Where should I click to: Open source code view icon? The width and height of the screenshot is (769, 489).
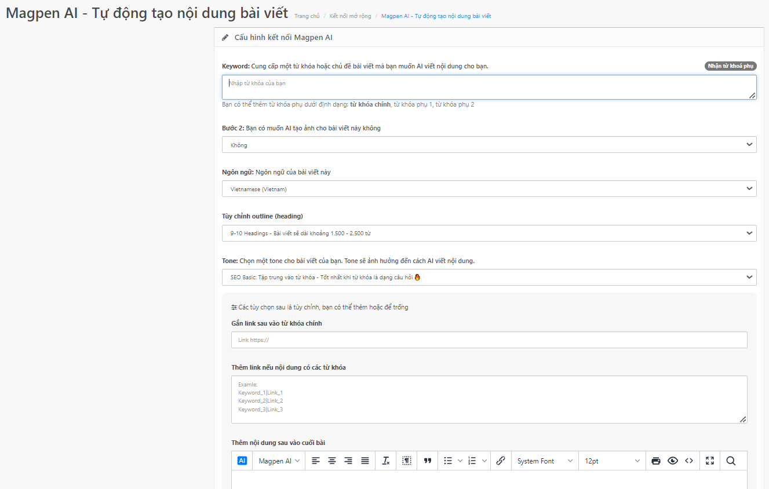(689, 461)
